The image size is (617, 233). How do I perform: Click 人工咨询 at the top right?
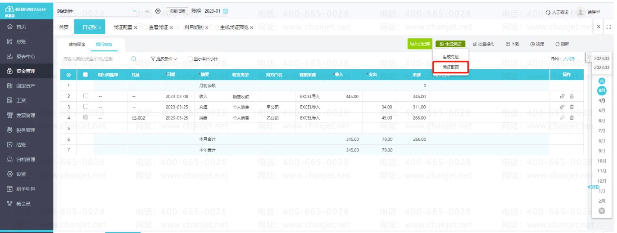pos(557,12)
